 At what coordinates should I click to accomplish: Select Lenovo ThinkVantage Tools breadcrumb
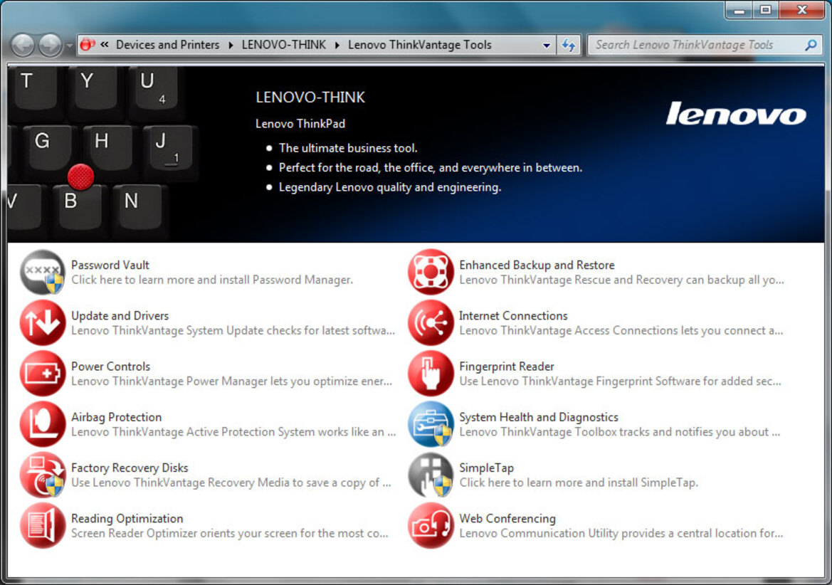click(x=420, y=45)
